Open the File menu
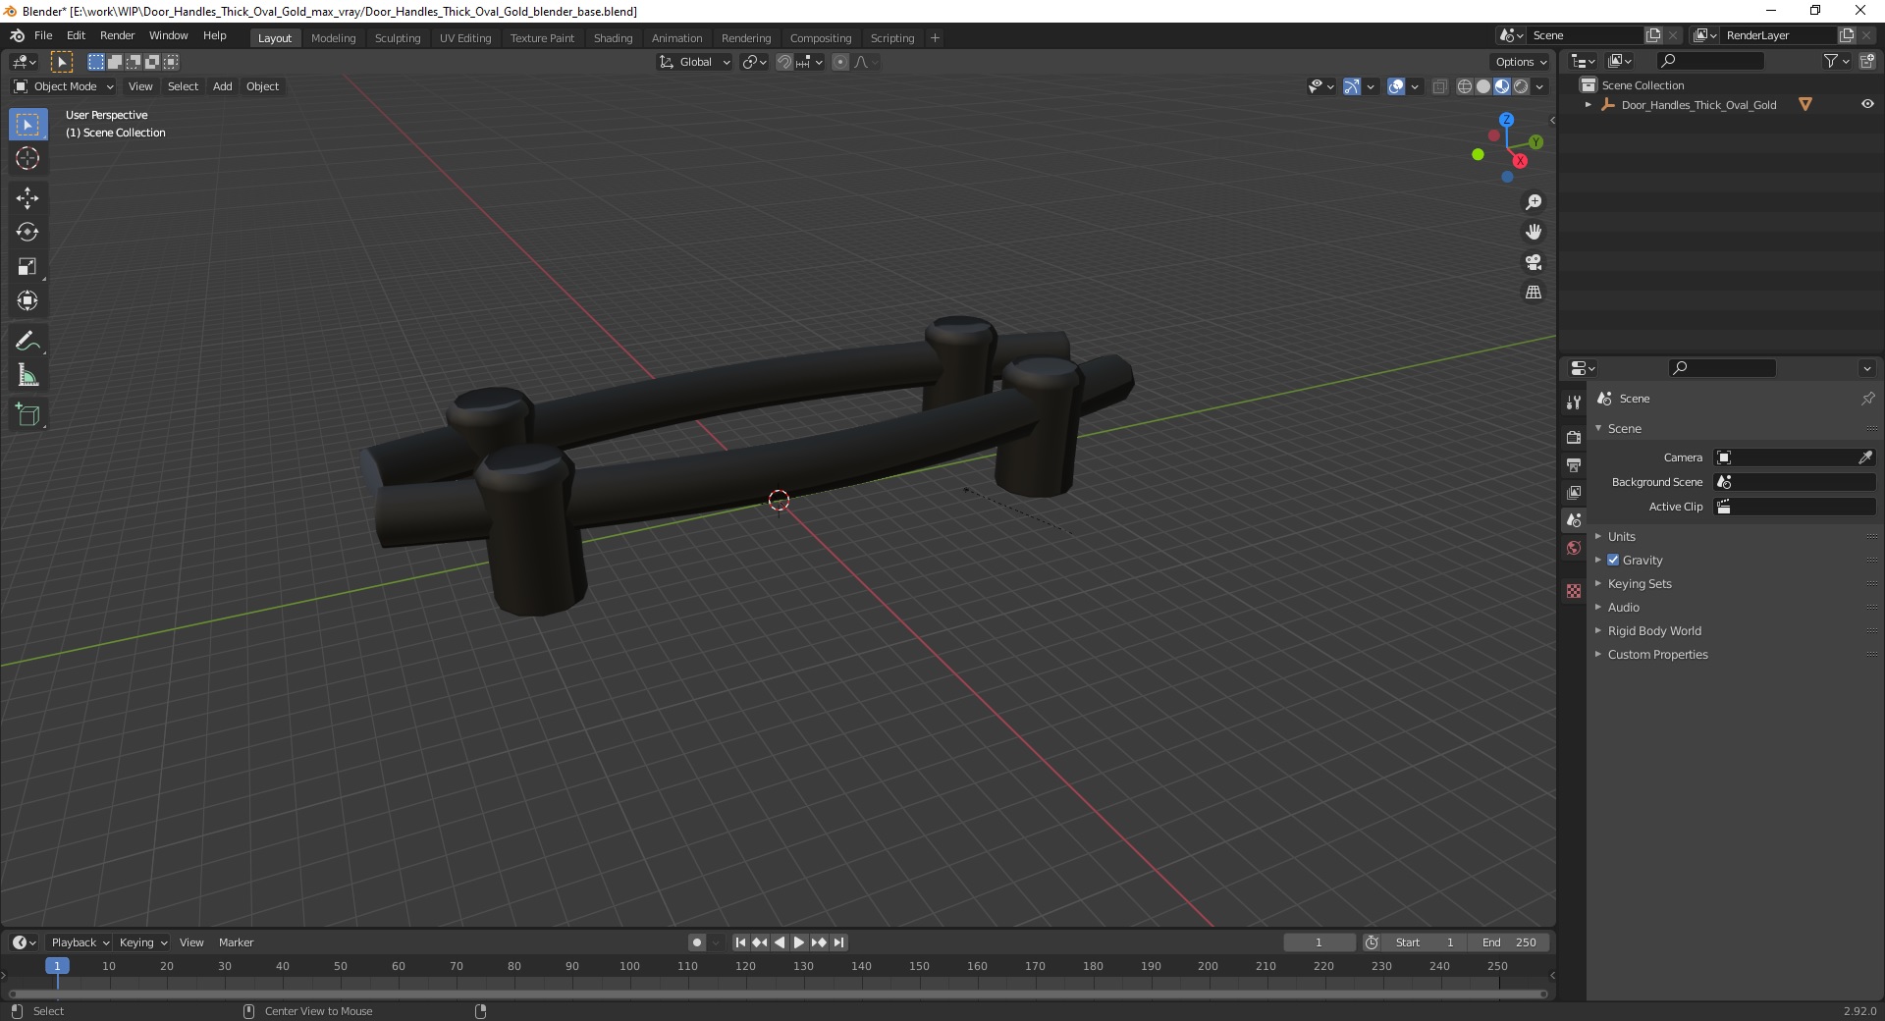Screen dimensions: 1885x1021 (x=43, y=35)
